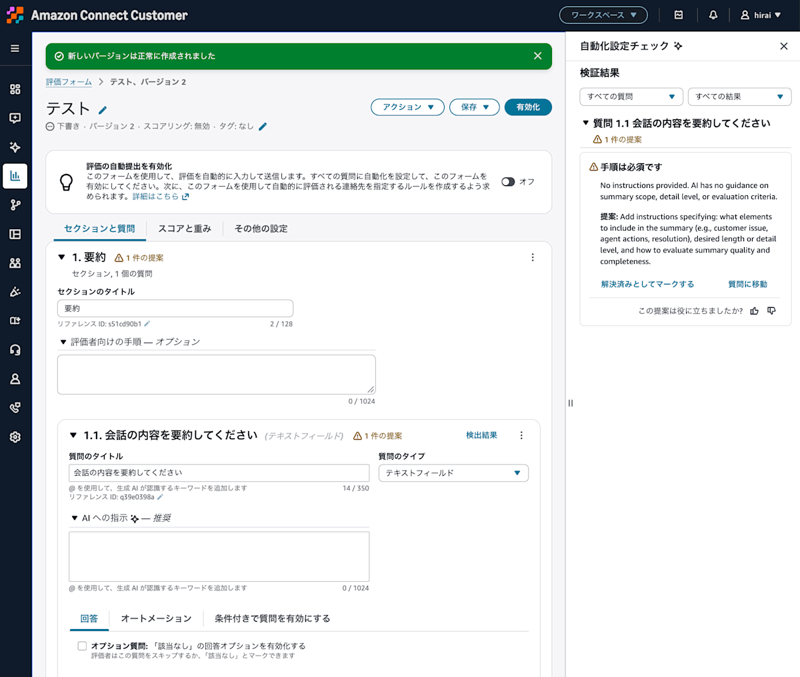The height and width of the screenshot is (677, 800).
Task: Click the Amazon Connect logo
Action: pos(15,15)
